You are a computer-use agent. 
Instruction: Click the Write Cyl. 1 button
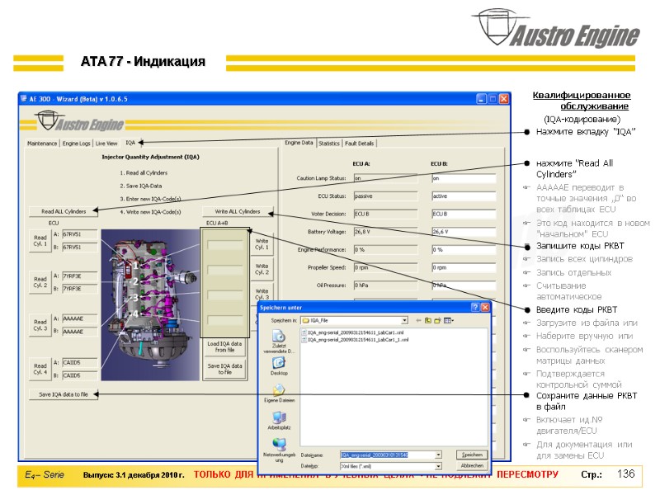tap(262, 244)
